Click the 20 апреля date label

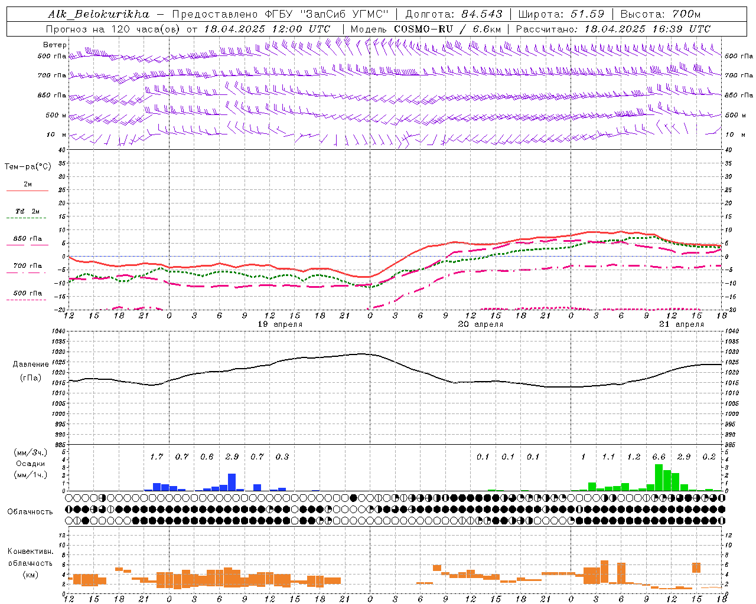pos(481,324)
